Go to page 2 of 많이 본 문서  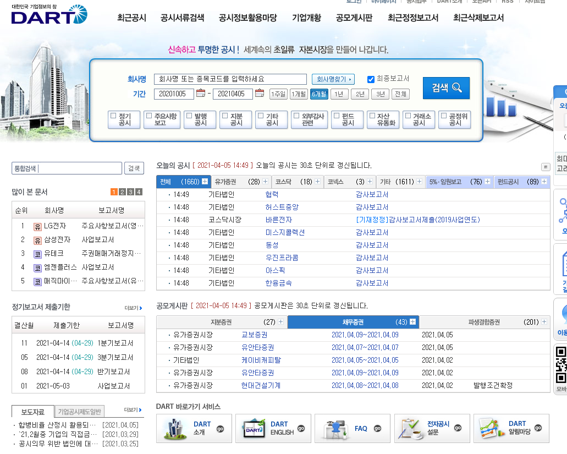[122, 192]
